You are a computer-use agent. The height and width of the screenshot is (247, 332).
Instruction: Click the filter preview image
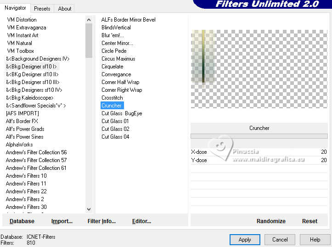coord(259,69)
